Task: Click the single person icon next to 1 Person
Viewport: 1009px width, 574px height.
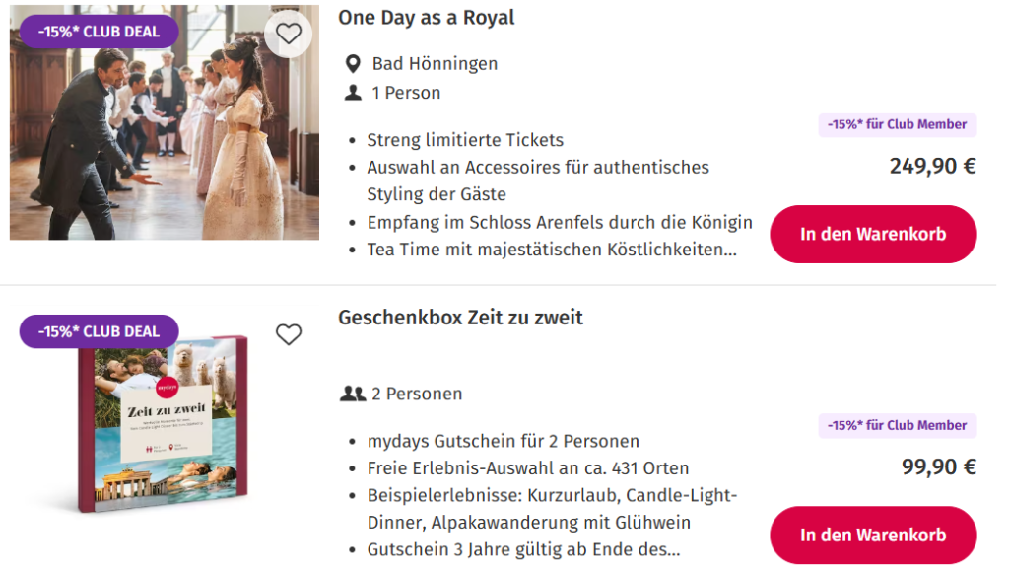Action: pyautogui.click(x=353, y=93)
